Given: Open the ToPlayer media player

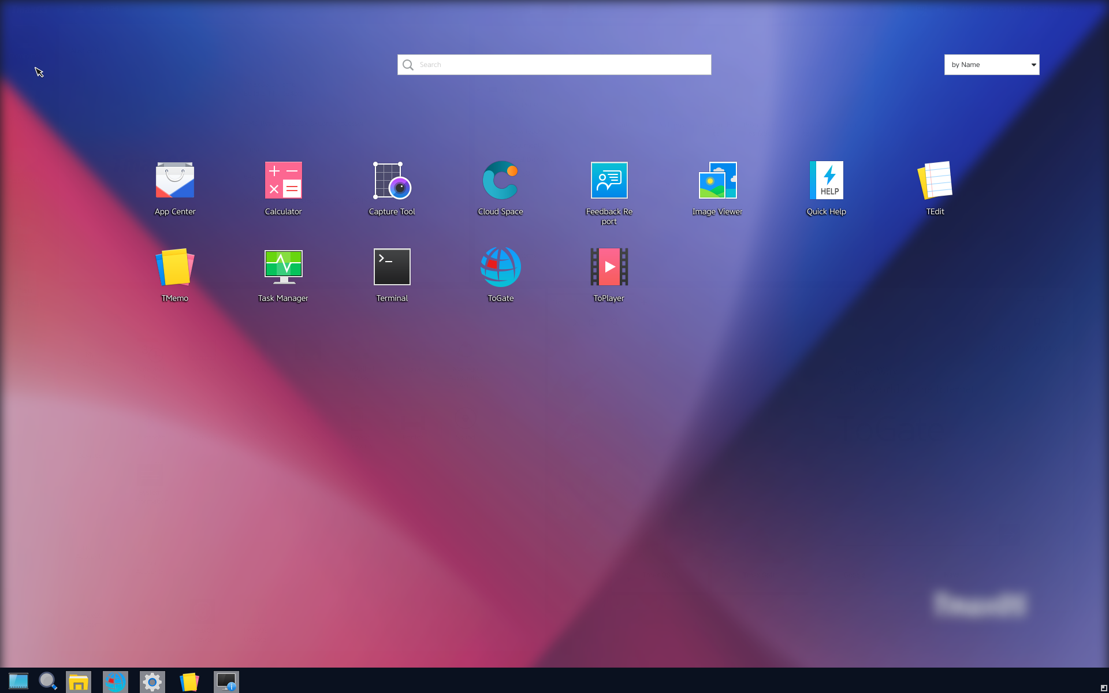Looking at the screenshot, I should point(609,267).
